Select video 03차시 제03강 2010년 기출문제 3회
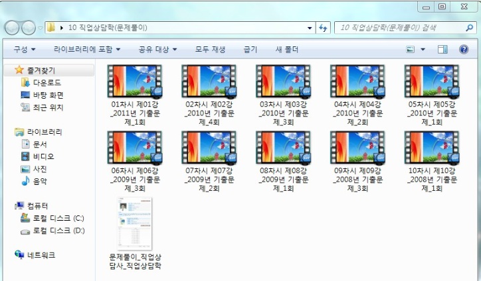The width and height of the screenshot is (481, 281). coord(284,95)
